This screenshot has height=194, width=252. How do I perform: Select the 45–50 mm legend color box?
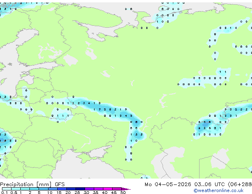click(117, 189)
